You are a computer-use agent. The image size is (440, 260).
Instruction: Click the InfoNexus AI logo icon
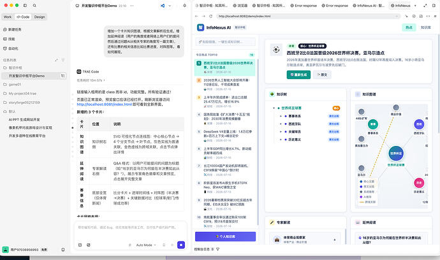coord(200,27)
